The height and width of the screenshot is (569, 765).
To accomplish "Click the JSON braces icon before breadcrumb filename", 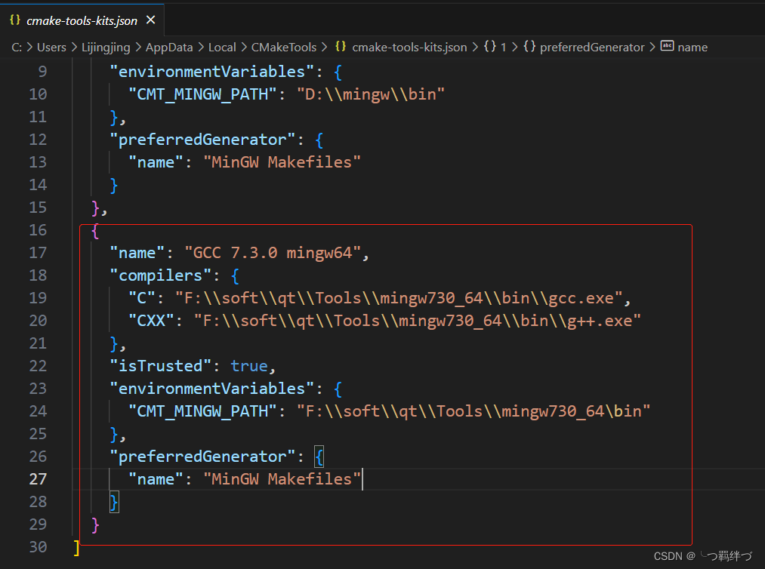I will coord(341,47).
